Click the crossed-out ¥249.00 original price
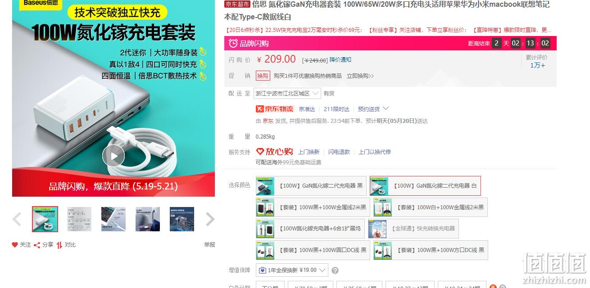Viewport: 590px width, 288px height. [x=315, y=60]
